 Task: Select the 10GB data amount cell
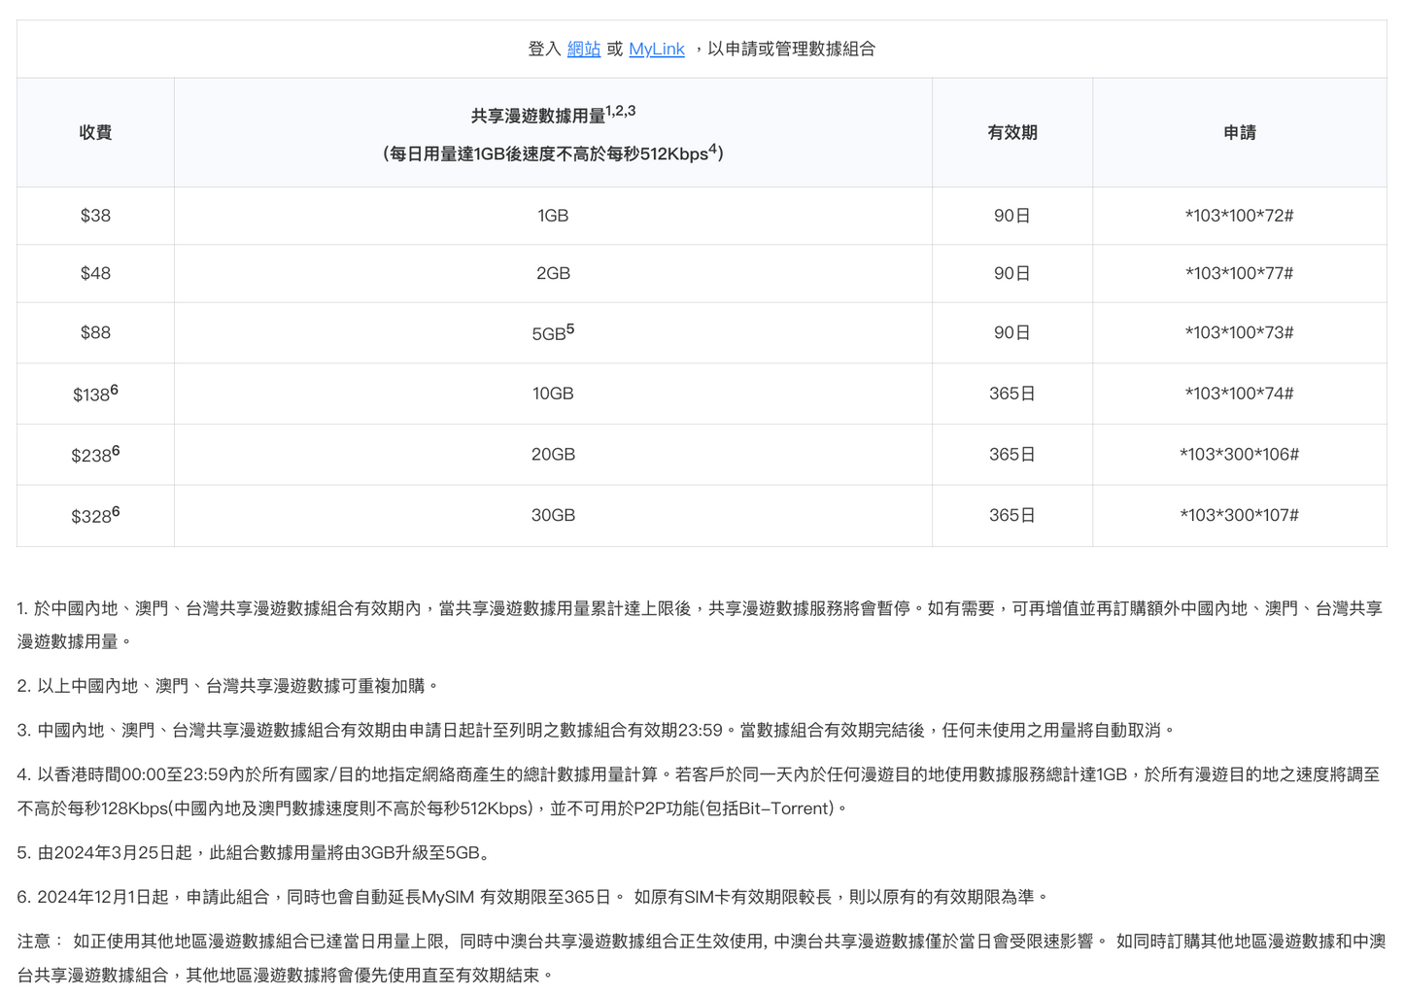551,393
